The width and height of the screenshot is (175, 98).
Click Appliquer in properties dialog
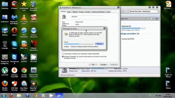coord(114,65)
